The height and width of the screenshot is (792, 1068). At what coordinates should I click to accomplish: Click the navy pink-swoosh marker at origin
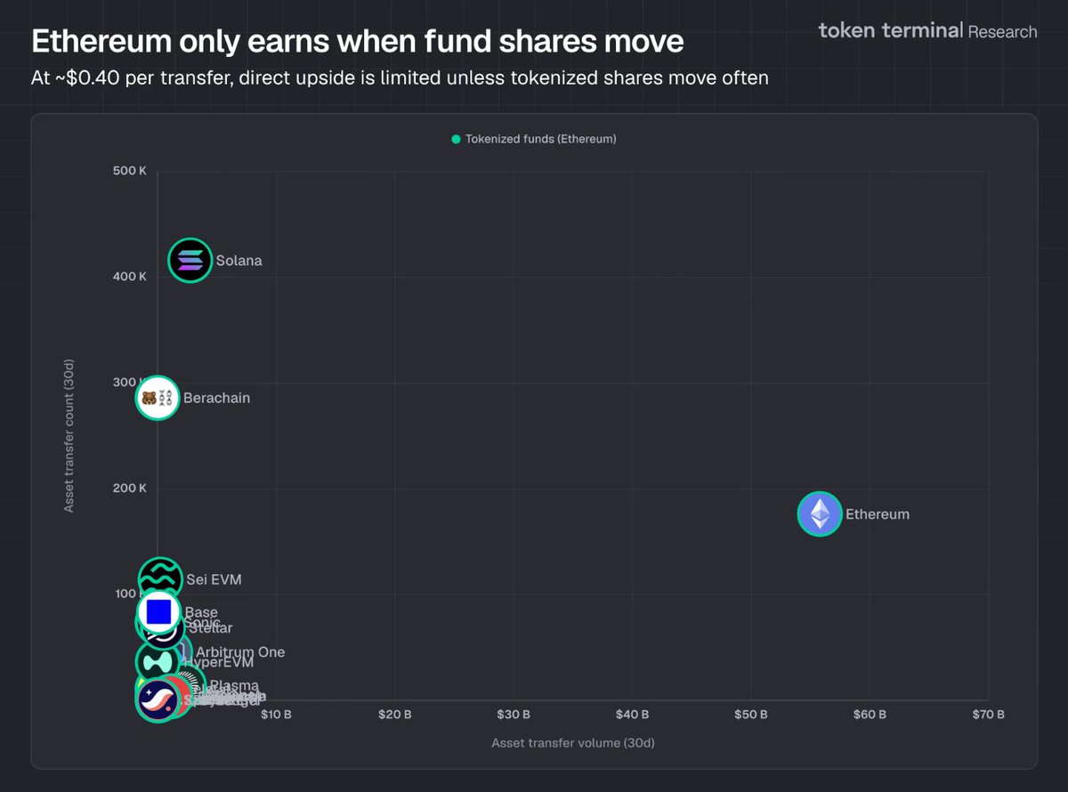coord(157,699)
